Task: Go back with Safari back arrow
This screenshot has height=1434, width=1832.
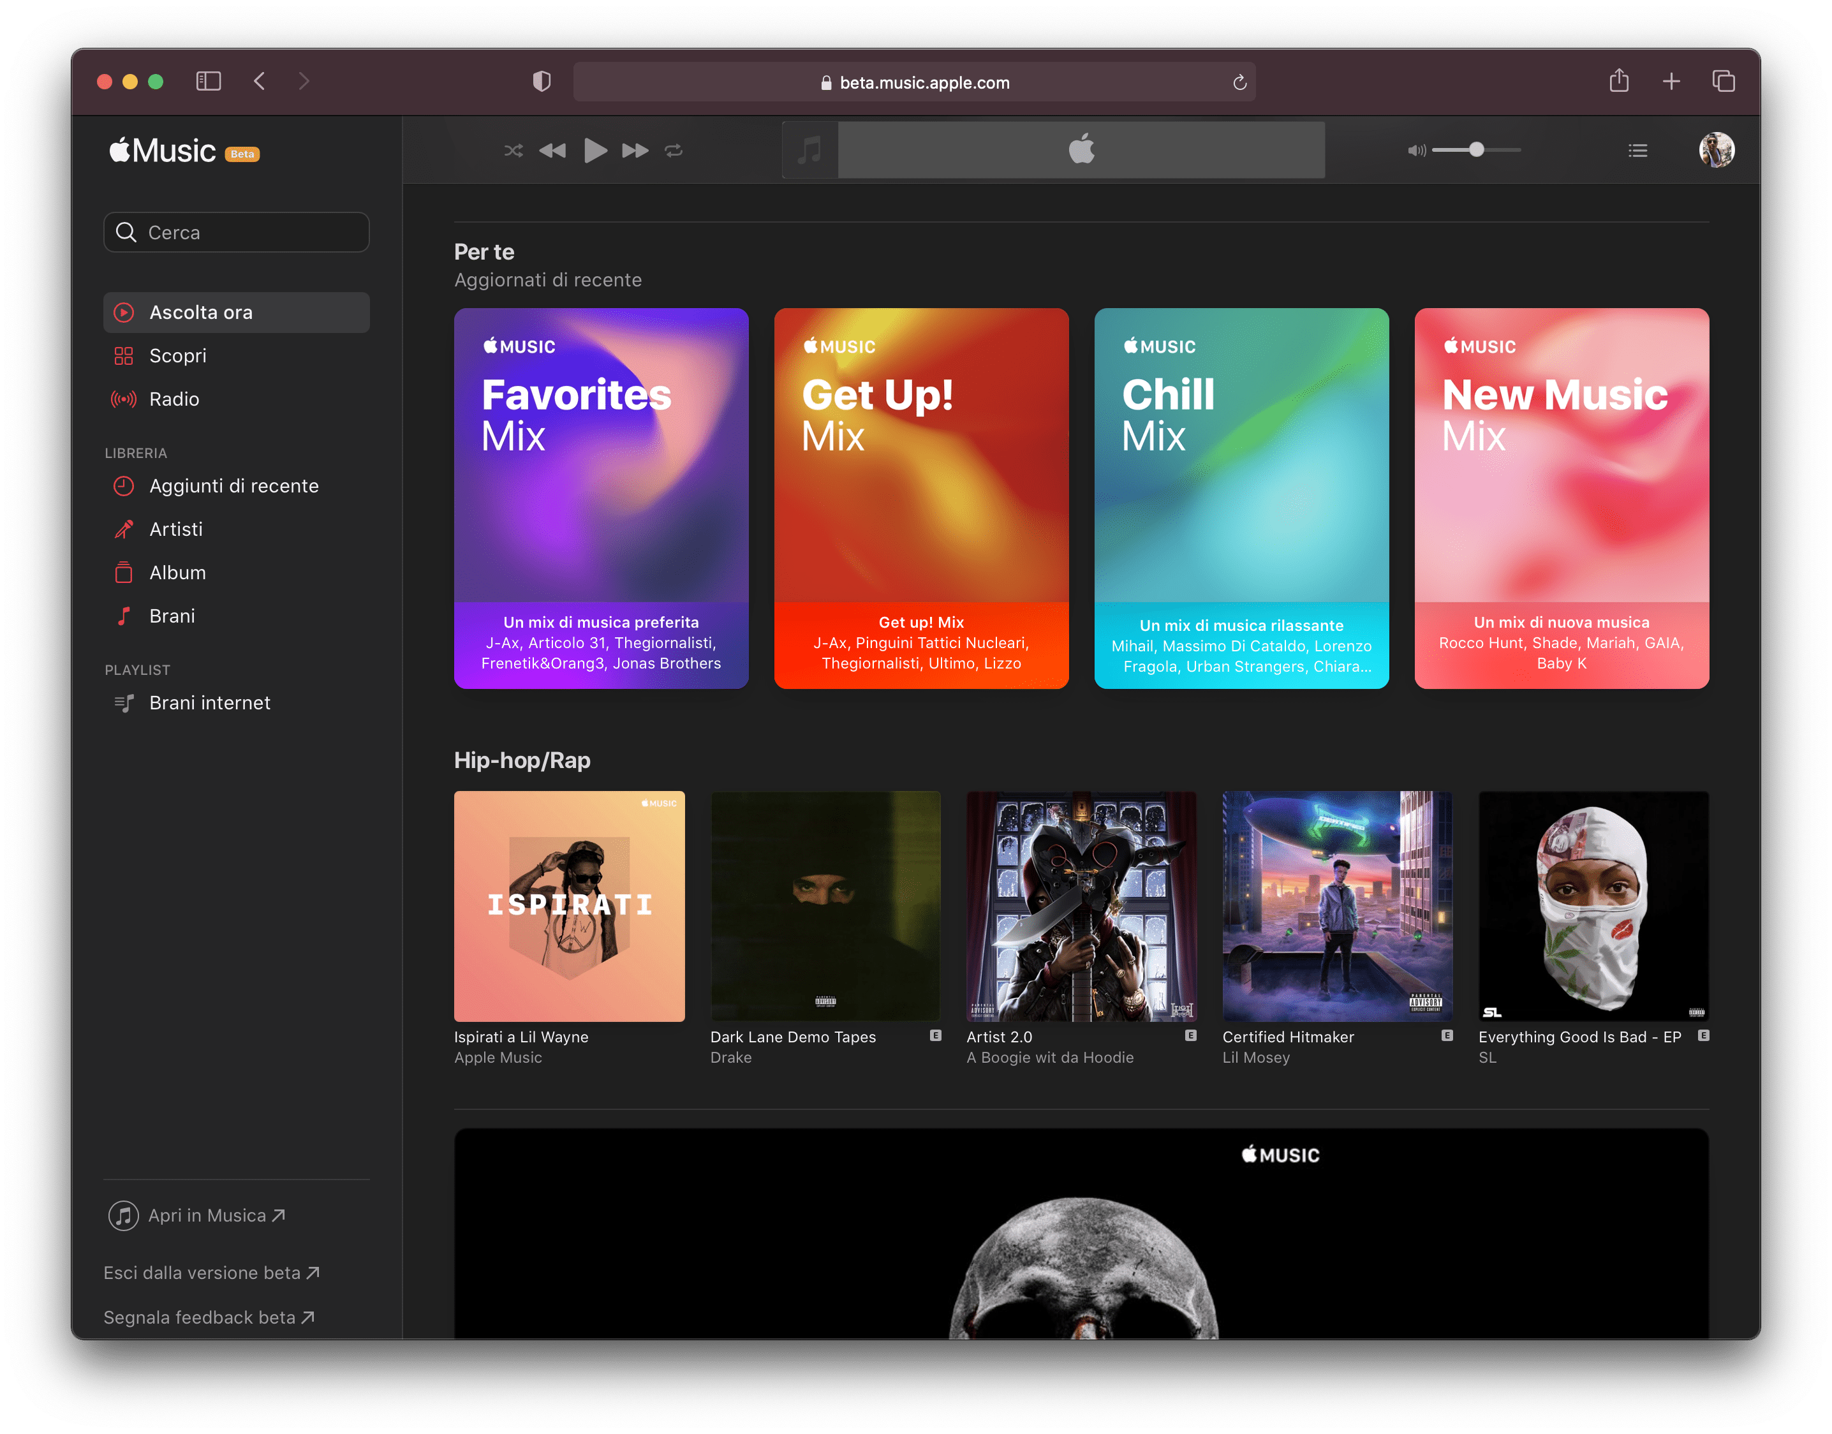Action: (260, 82)
